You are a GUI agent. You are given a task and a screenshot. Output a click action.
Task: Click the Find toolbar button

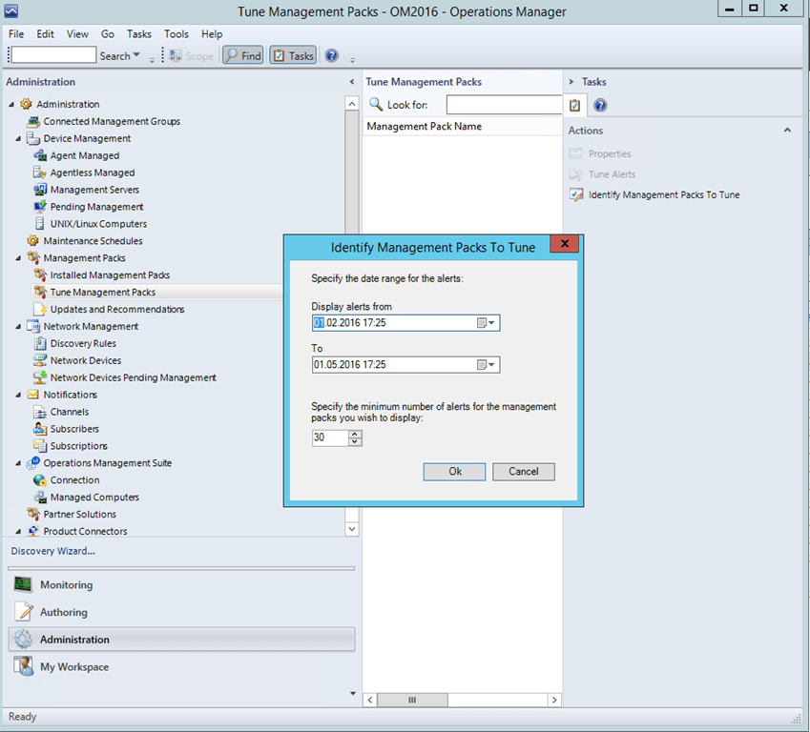[243, 55]
